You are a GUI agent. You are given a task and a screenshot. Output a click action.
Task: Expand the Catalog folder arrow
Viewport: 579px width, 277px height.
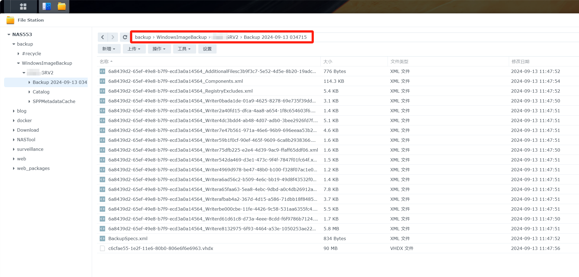click(29, 92)
